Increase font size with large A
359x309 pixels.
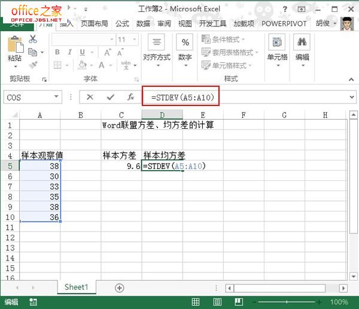click(x=108, y=53)
